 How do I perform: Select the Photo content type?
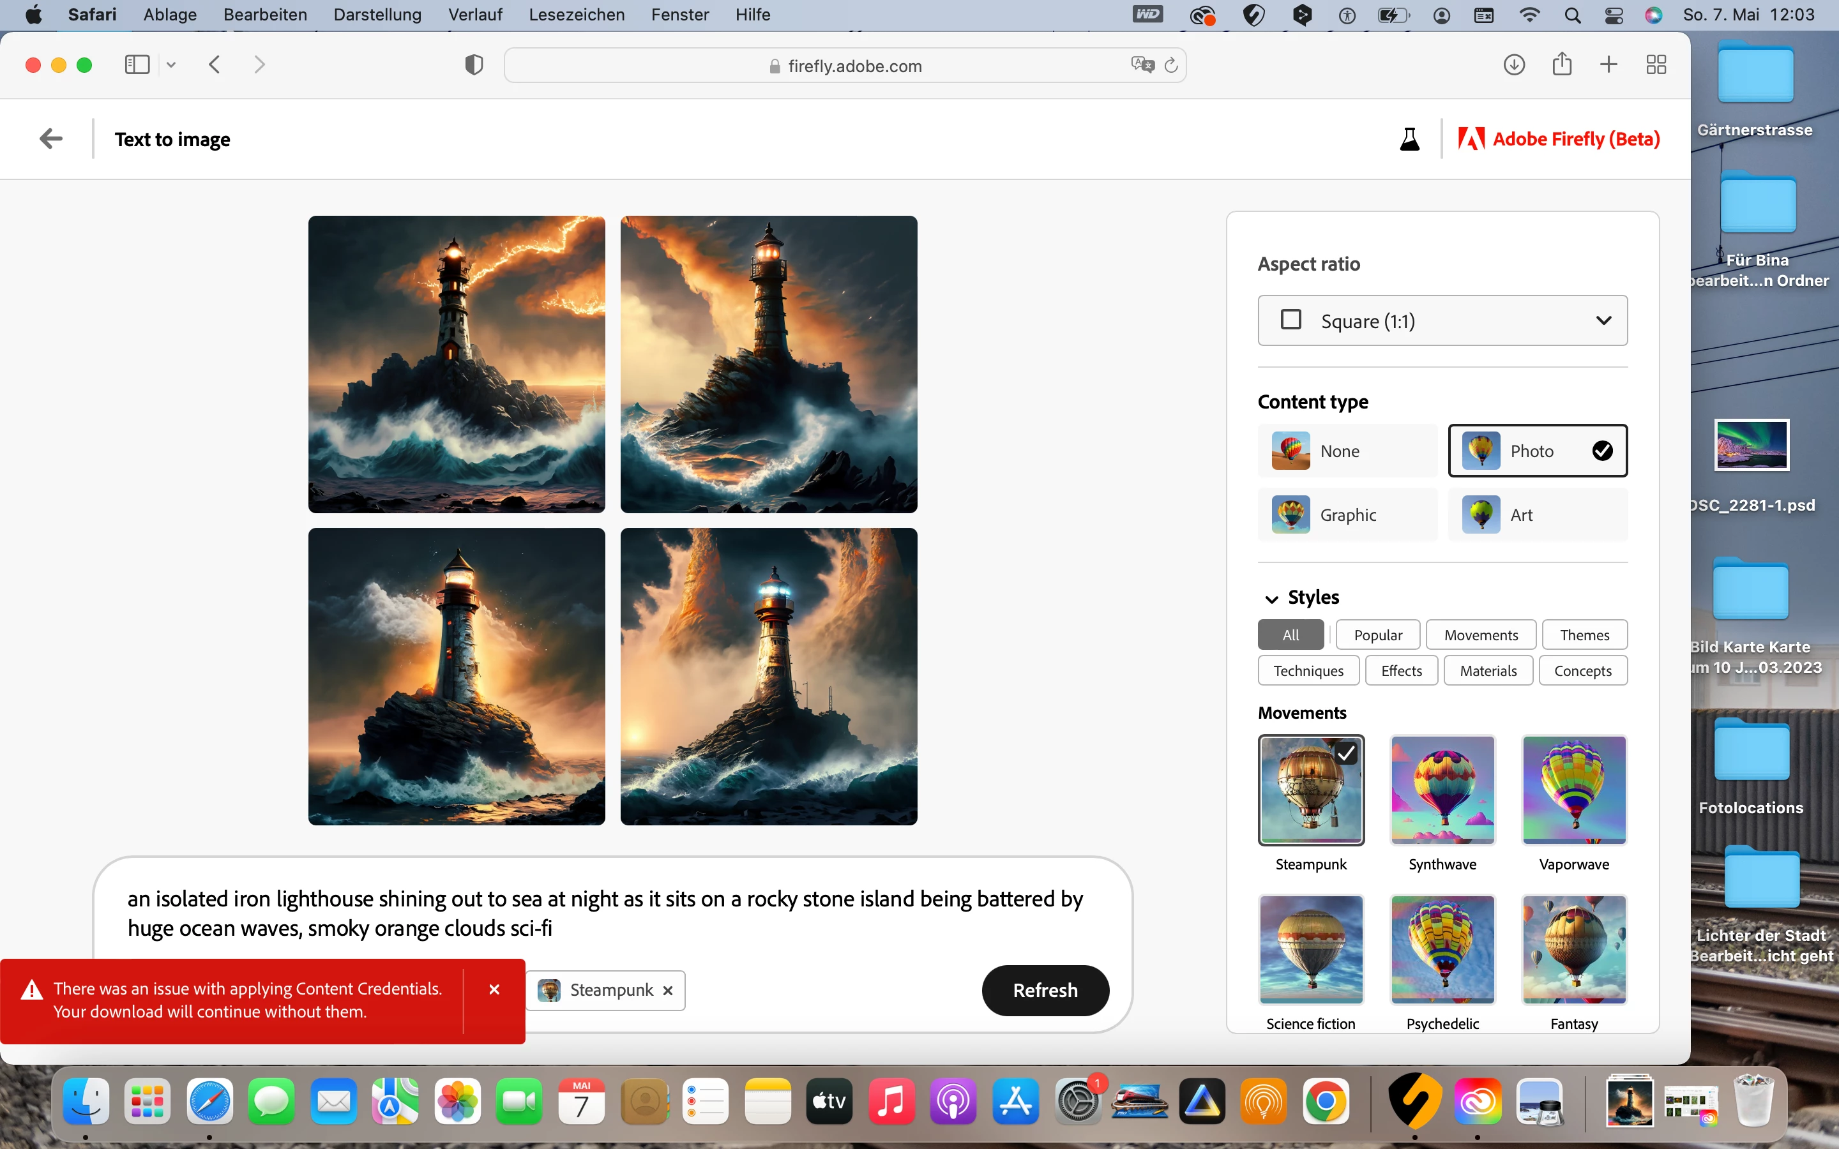pyautogui.click(x=1538, y=451)
